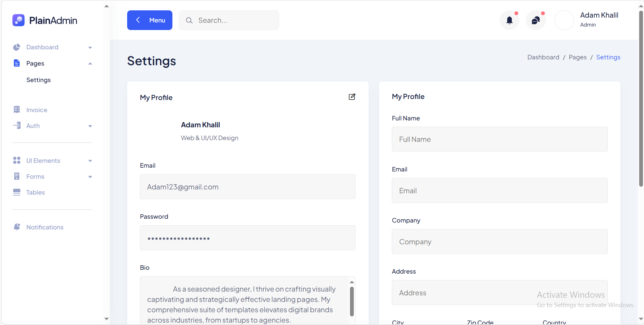The height and width of the screenshot is (325, 644).
Task: Expand the Forms submenu arrow
Action: pyautogui.click(x=90, y=177)
